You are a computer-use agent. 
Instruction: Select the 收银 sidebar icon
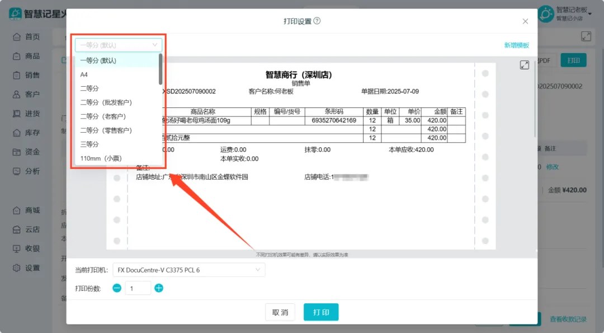pos(17,248)
